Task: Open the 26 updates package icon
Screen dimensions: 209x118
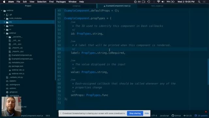Action: 196,116
